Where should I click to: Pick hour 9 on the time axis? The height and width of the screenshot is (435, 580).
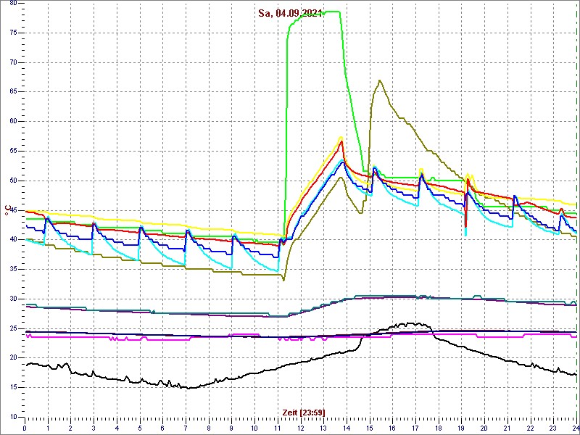click(231, 428)
